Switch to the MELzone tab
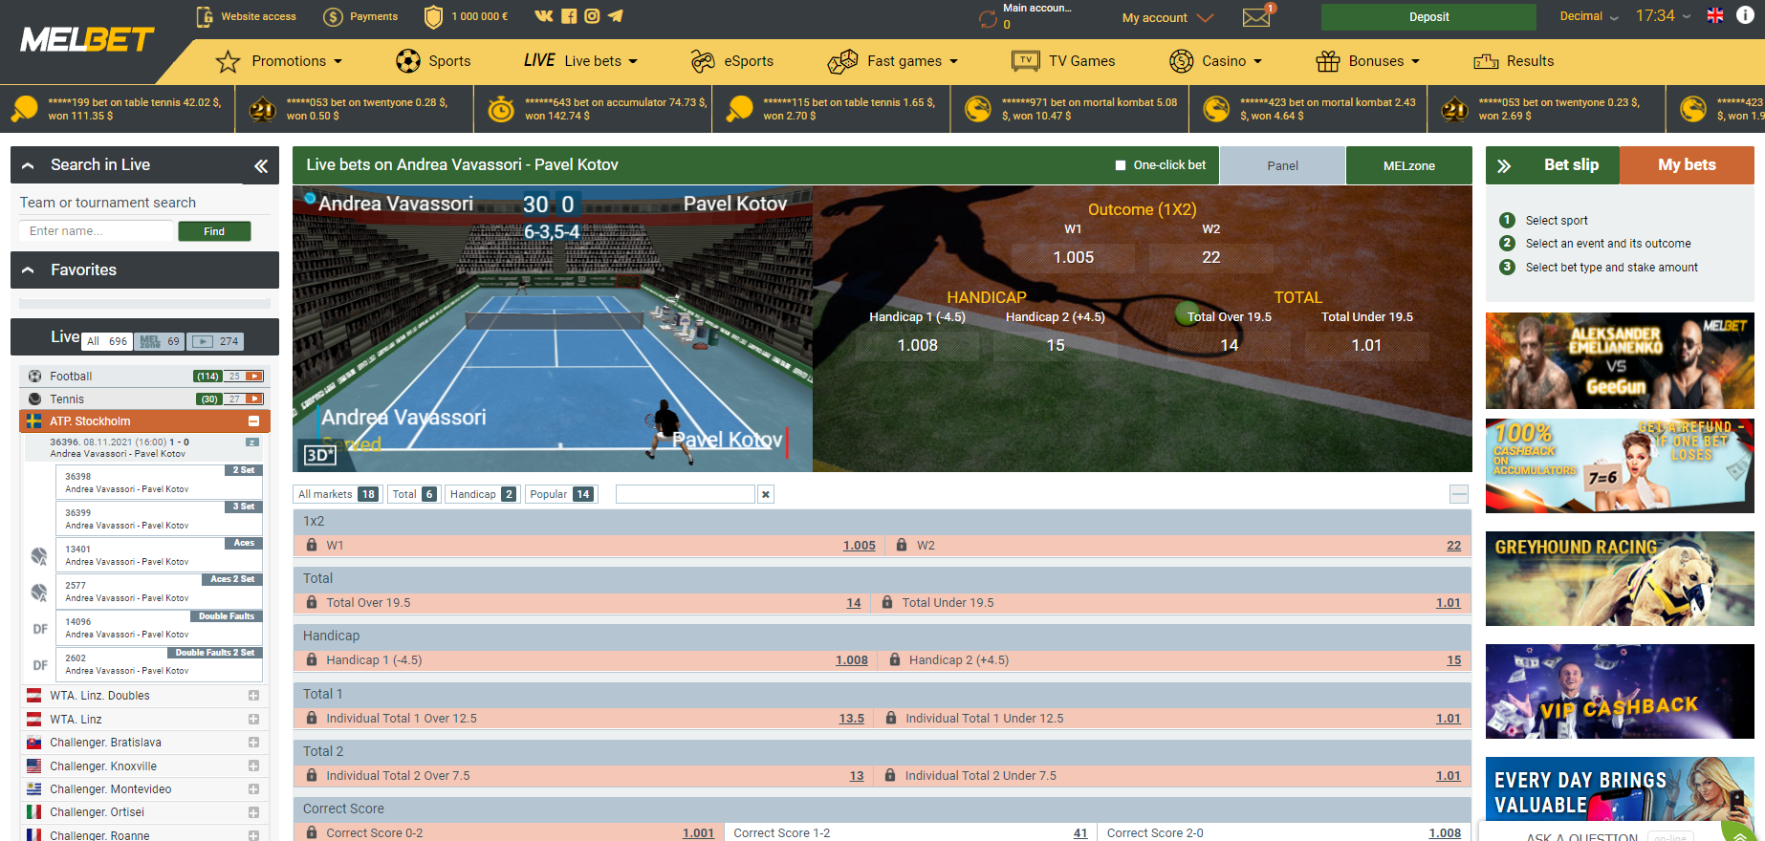1765x841 pixels. point(1408,165)
